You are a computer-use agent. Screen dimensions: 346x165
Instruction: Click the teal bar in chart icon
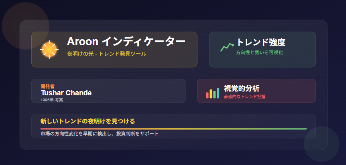point(218,93)
